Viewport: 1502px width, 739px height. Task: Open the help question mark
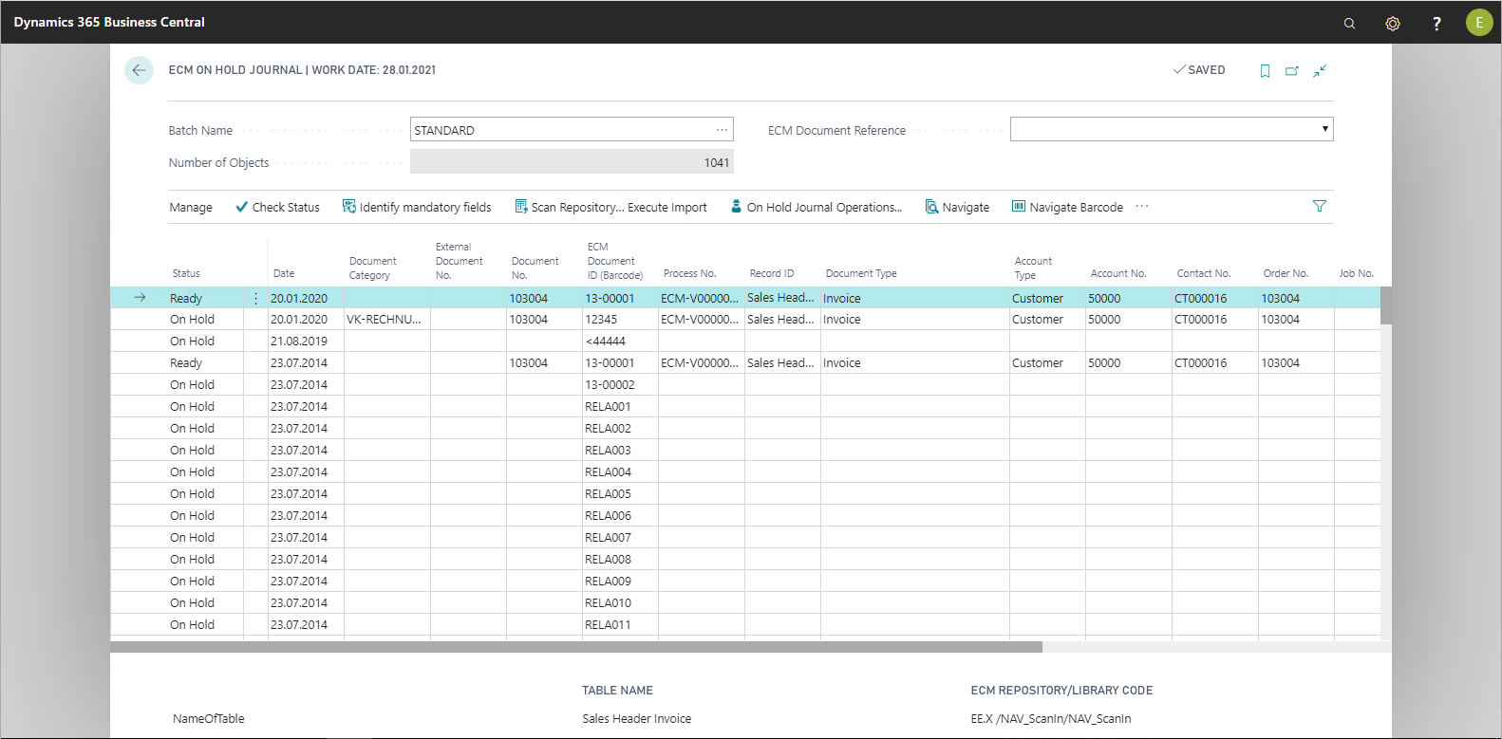point(1436,23)
